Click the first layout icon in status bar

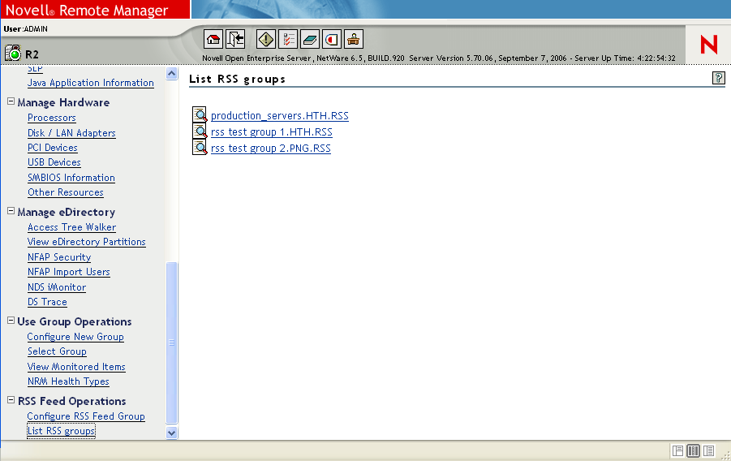(677, 450)
